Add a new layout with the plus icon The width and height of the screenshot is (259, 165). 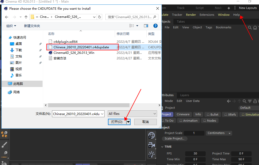(x=229, y=8)
